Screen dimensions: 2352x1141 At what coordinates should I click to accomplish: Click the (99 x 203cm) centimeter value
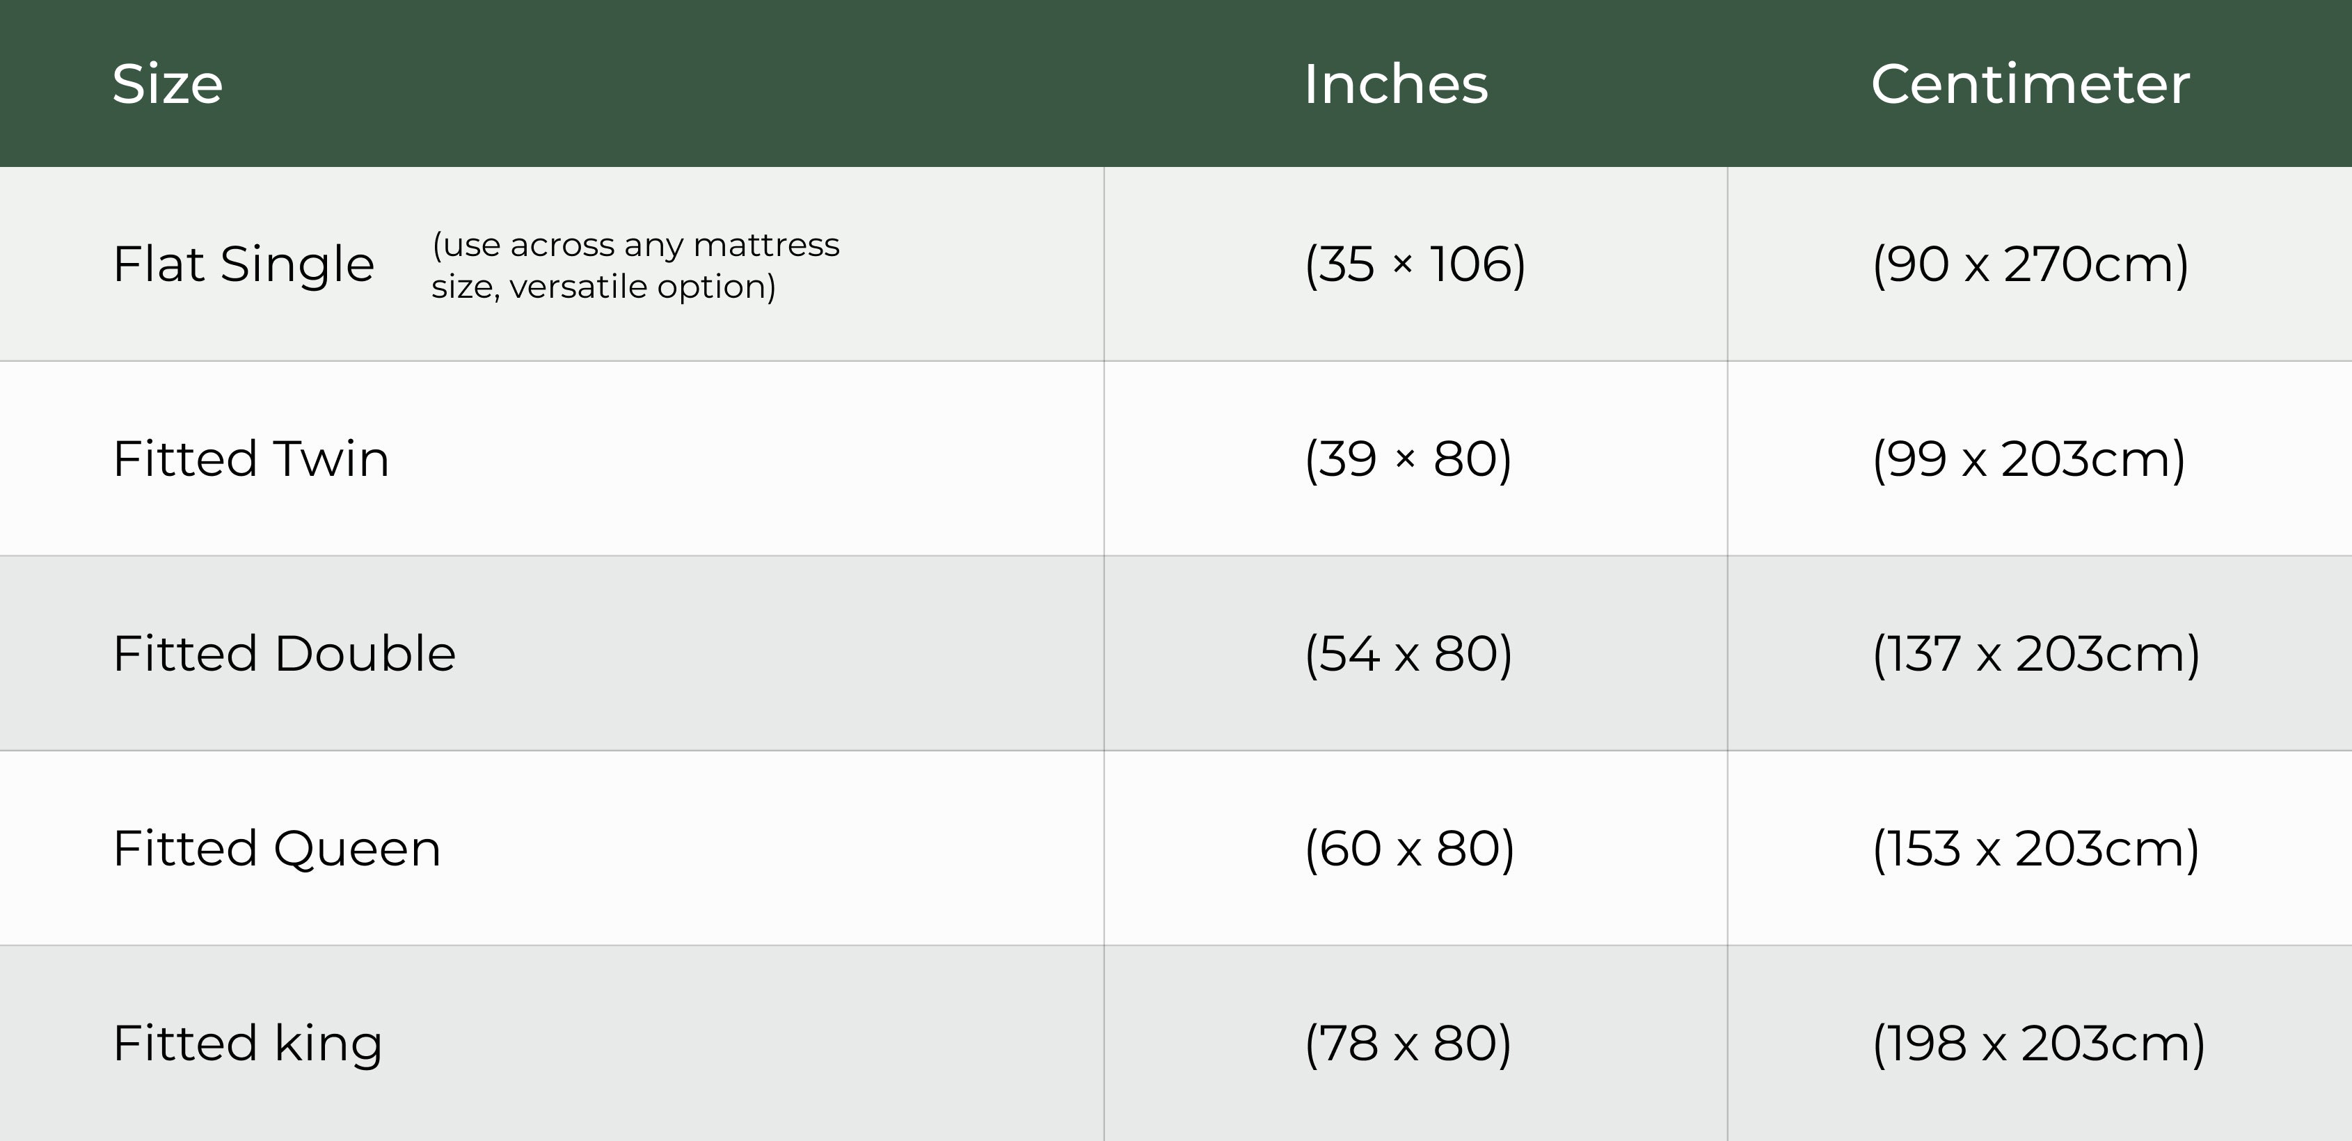point(2029,458)
